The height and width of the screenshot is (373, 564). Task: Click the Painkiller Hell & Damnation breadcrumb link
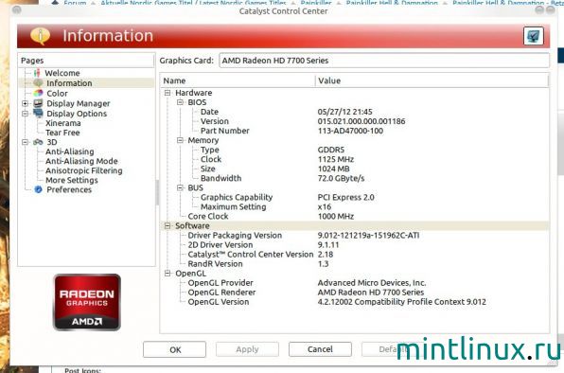pyautogui.click(x=392, y=3)
